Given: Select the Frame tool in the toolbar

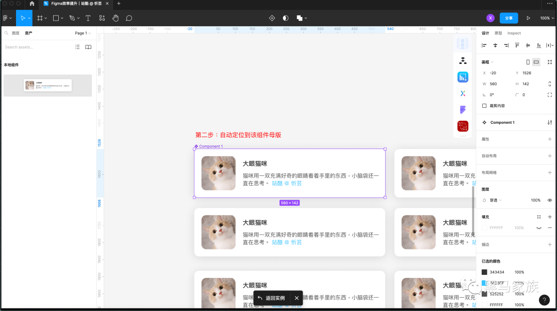Looking at the screenshot, I should pyautogui.click(x=41, y=18).
